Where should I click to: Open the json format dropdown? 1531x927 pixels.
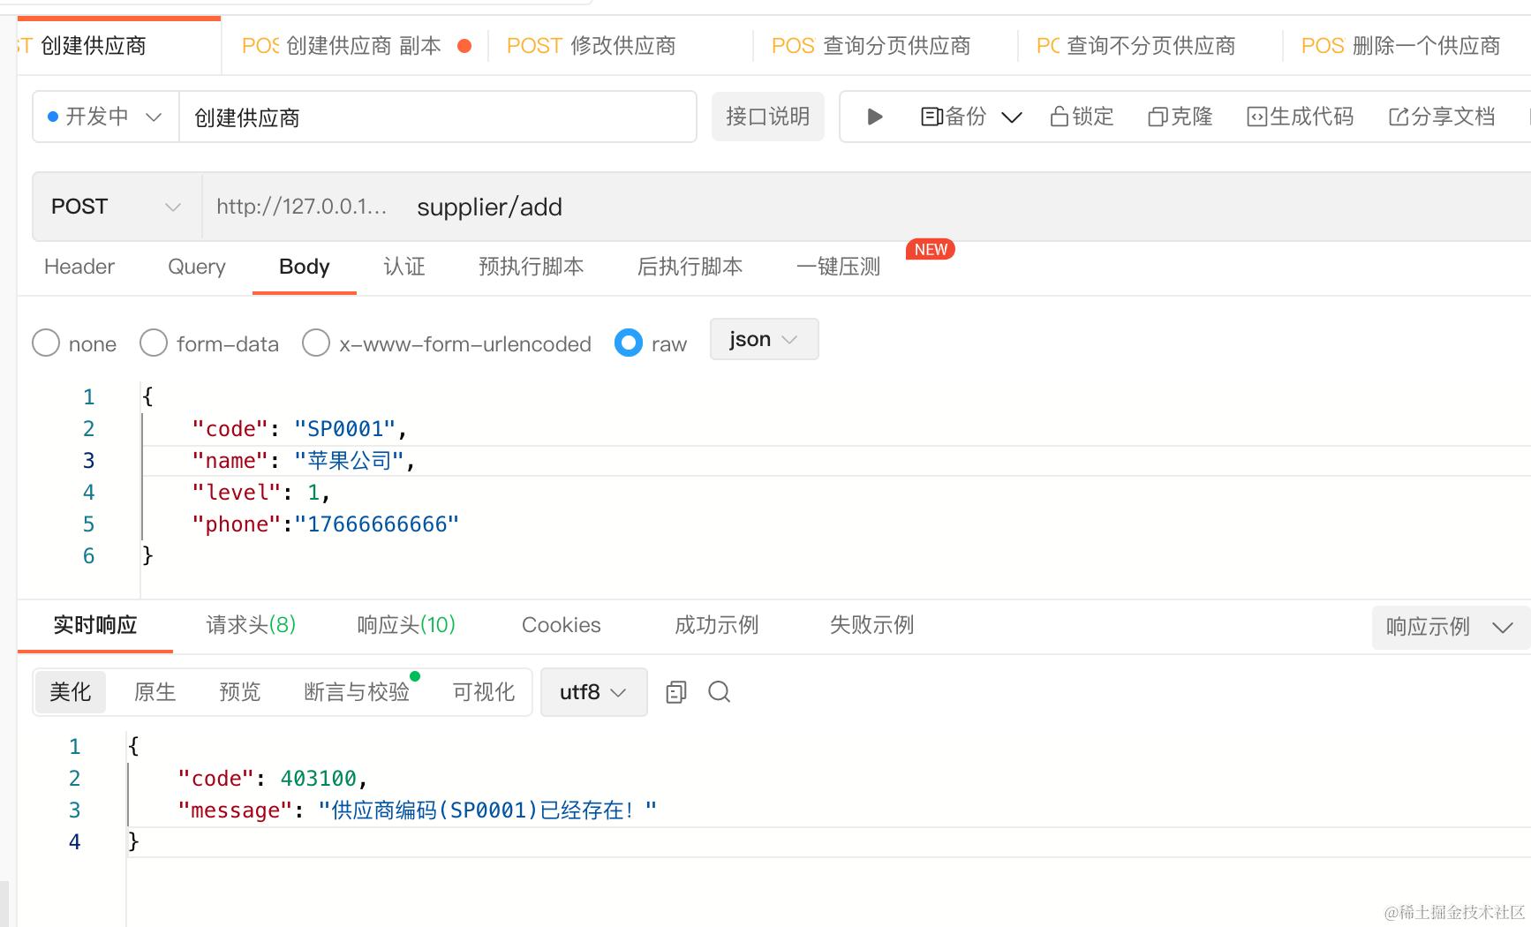point(764,339)
